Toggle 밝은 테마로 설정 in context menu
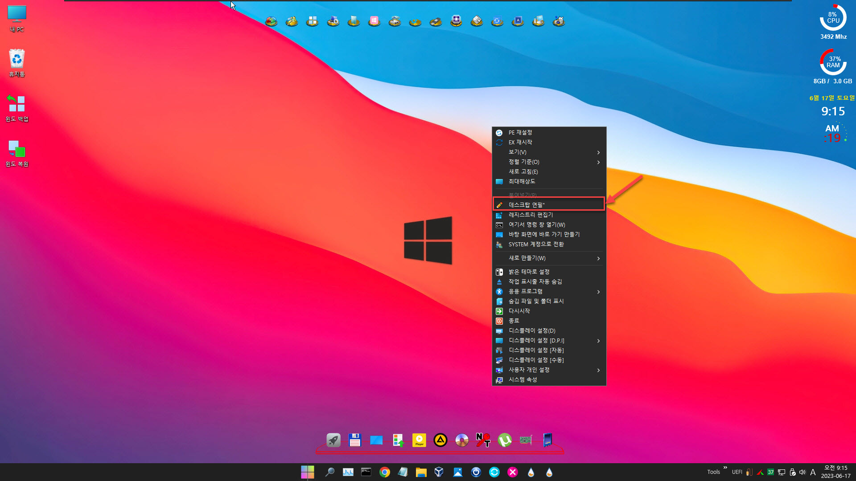Screen dimensions: 856x481 pos(549,272)
